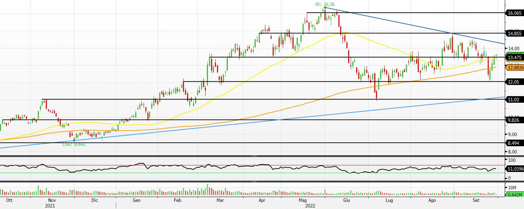Click the Dic month label
The height and width of the screenshot is (209, 524).
point(94,200)
